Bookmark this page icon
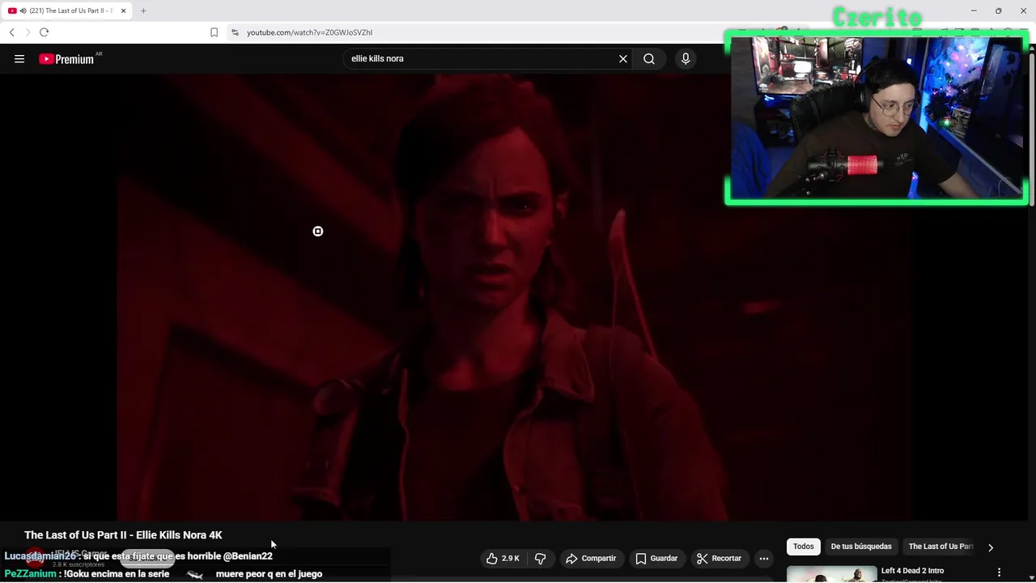Viewport: 1036px width, 583px height. point(214,32)
